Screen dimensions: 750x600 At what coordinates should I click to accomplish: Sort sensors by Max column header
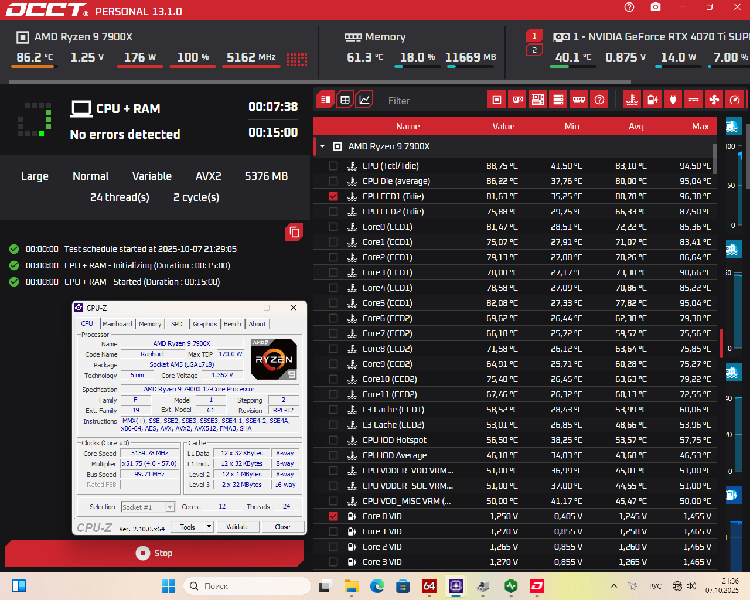(700, 127)
